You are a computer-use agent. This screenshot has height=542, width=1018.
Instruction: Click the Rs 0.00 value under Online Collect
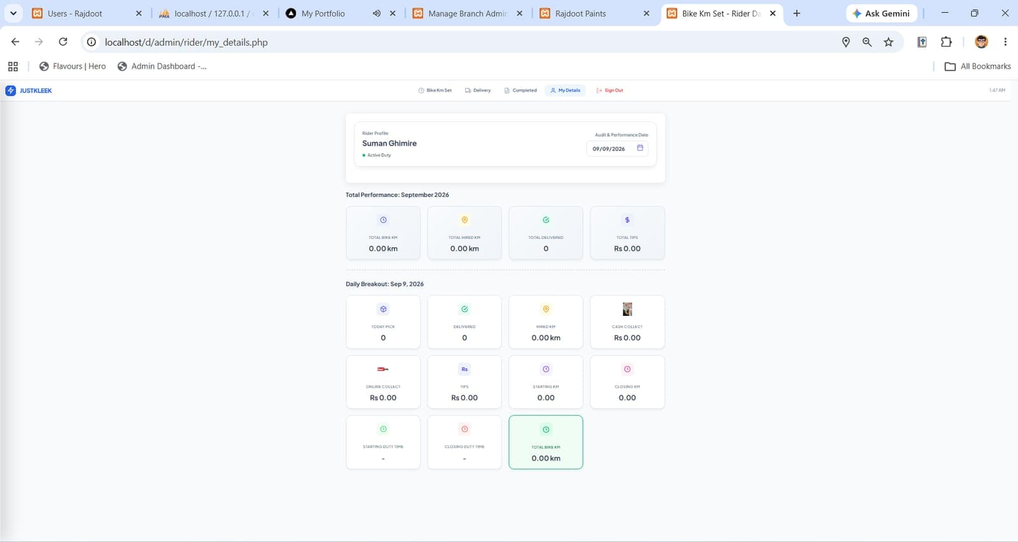point(383,398)
